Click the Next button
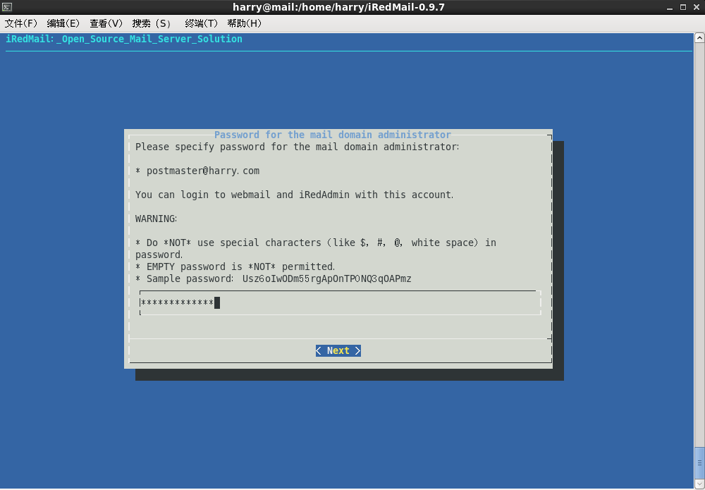Image resolution: width=705 pixels, height=490 pixels. point(338,350)
